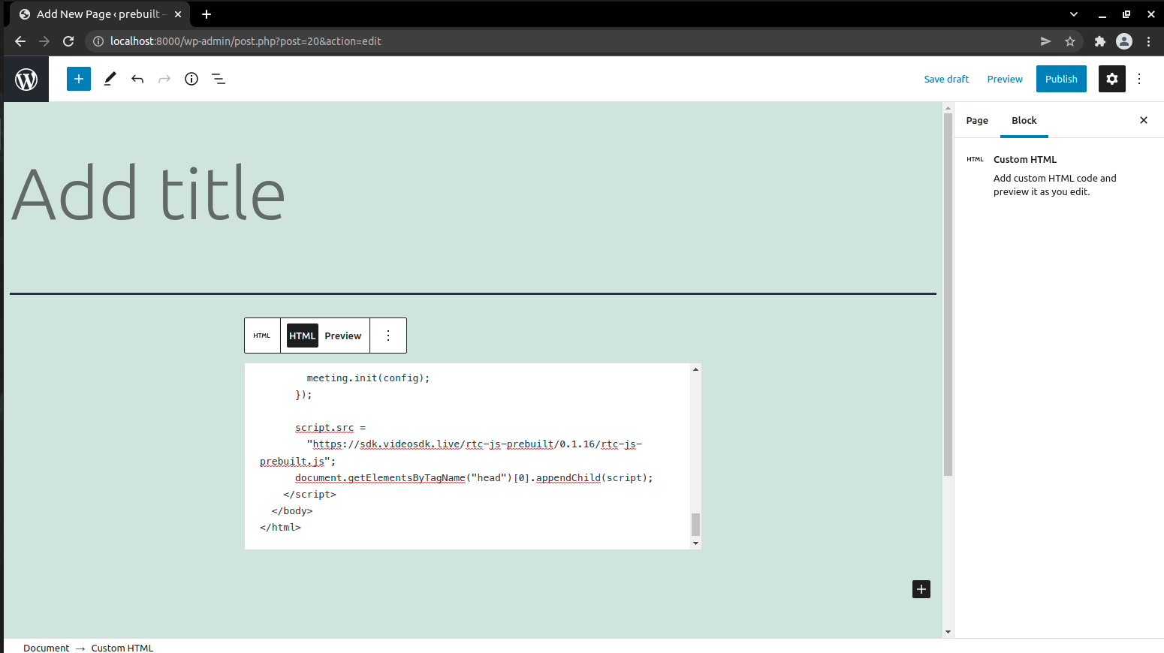Screen dimensions: 1164x653
Task: Click the code editor scrollbar thumb
Action: (695, 525)
